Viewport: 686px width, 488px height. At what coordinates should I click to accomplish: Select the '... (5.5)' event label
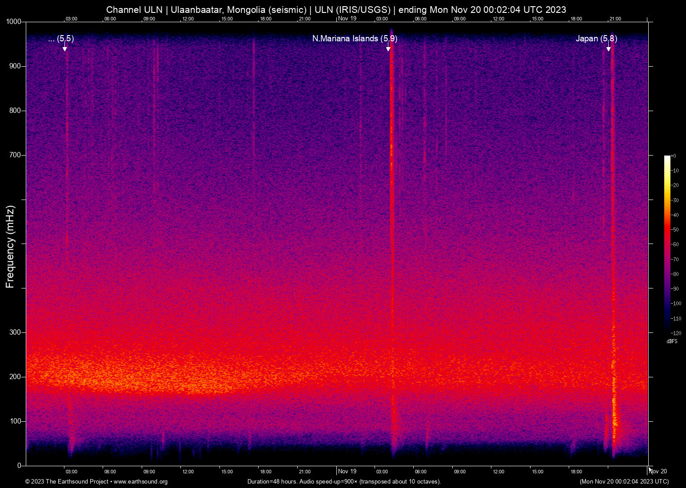point(61,39)
